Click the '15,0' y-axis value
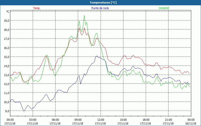Screen dimensions: 201x126 point(7,57)
